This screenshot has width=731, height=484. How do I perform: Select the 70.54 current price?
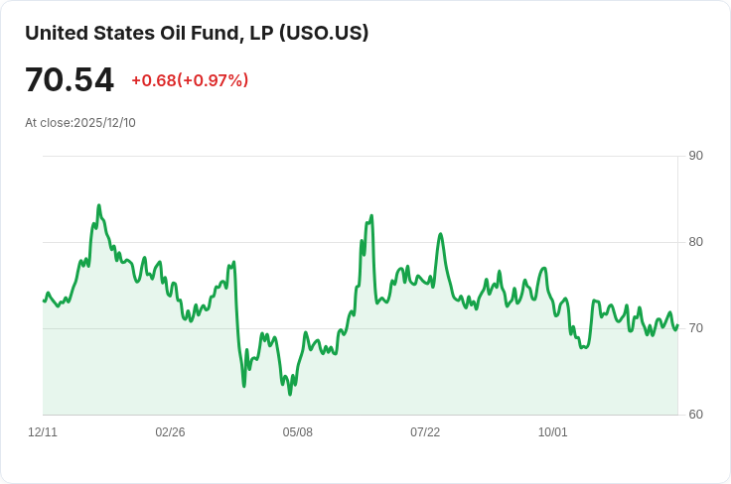(x=70, y=80)
